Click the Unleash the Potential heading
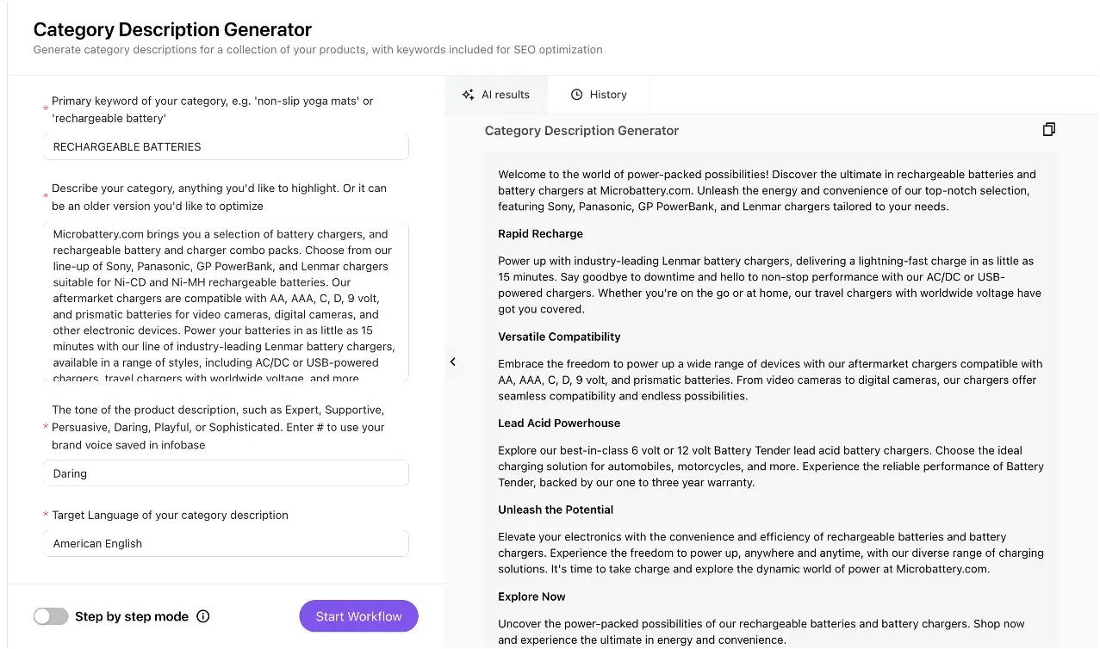The height and width of the screenshot is (649, 1100). [x=556, y=510]
